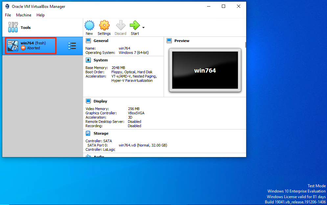The height and width of the screenshot is (205, 327).
Task: Click the Base Memory 2048 MB value
Action: point(118,68)
